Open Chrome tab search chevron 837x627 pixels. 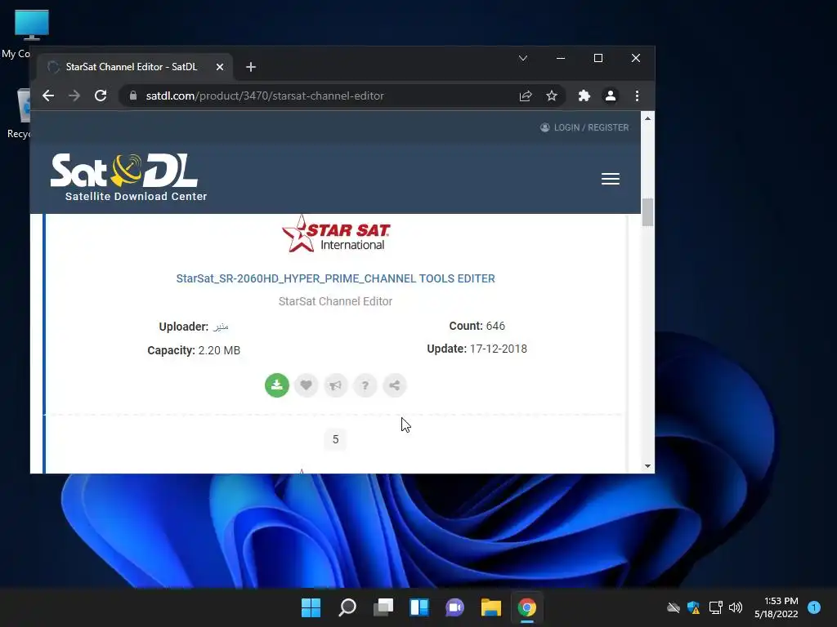pos(523,58)
